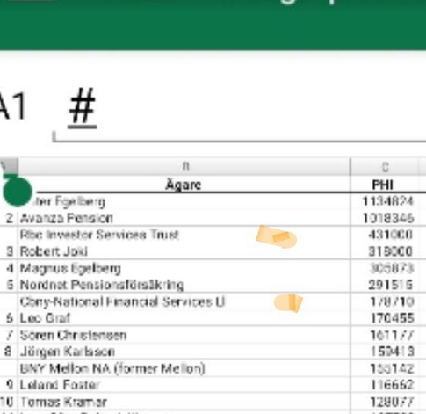Select the Leo Graf cell

coord(184,318)
